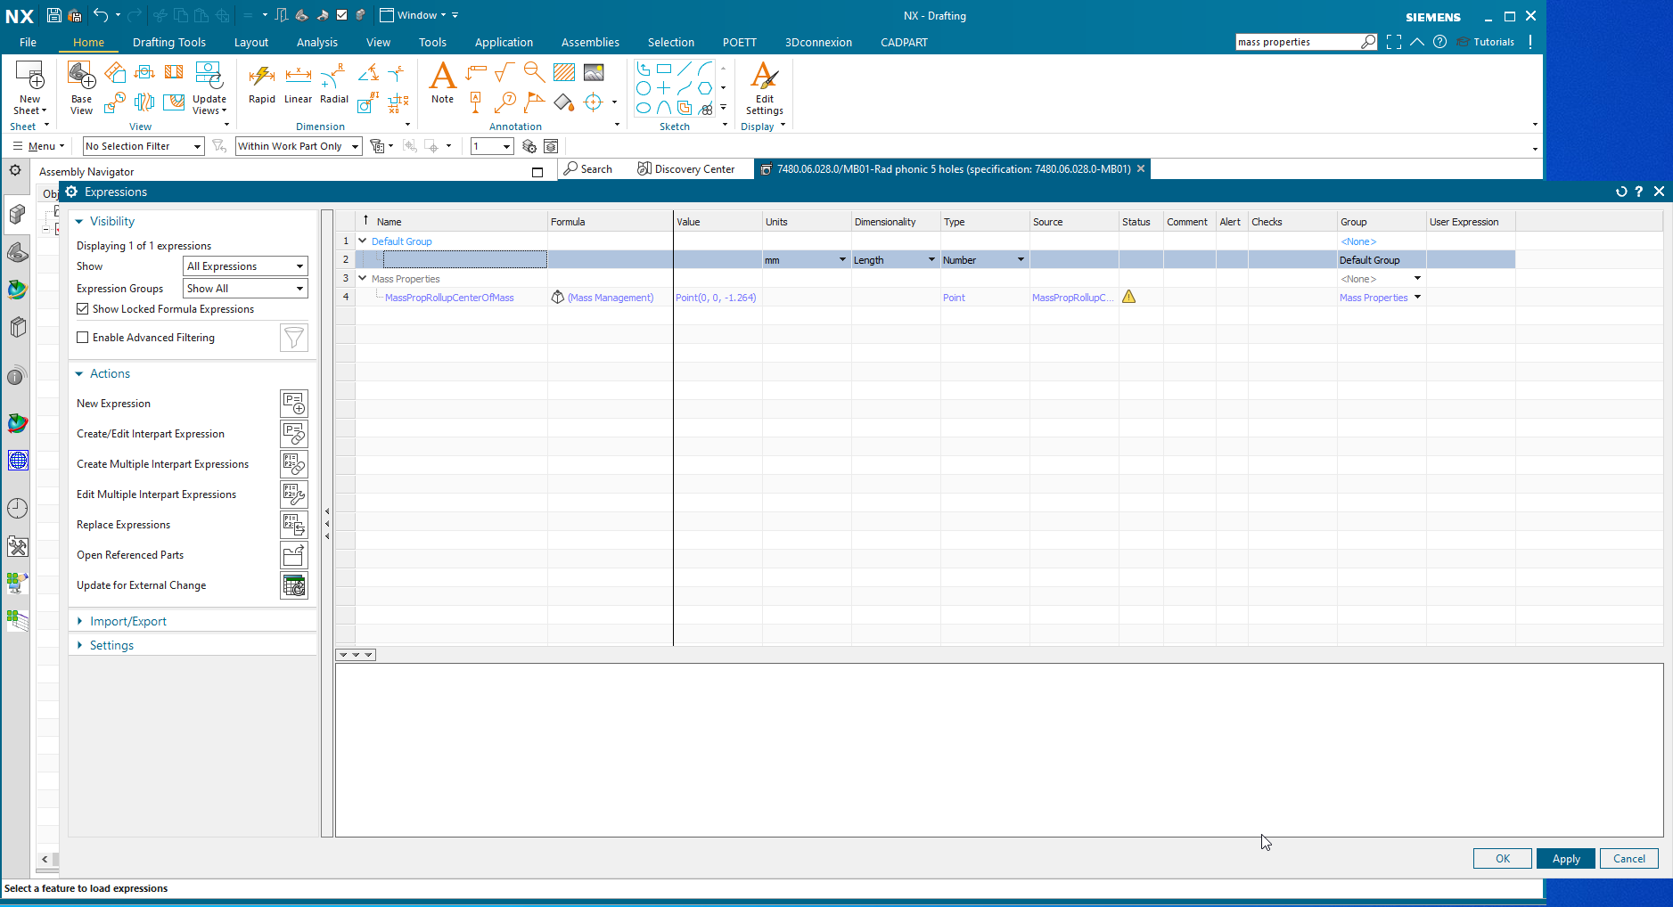
Task: Open the Tutorials link
Action: pyautogui.click(x=1486, y=42)
